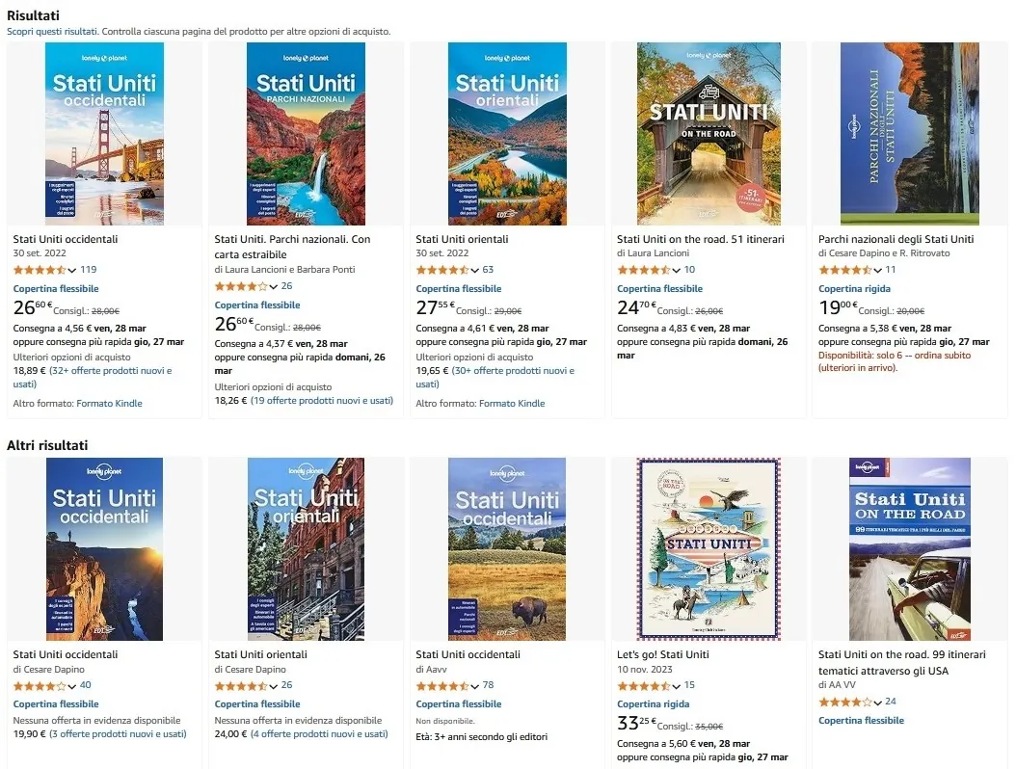The width and height of the screenshot is (1016, 769).
Task: Expand the star rating dropdown for Stati Uniti on the road
Action: tap(679, 269)
